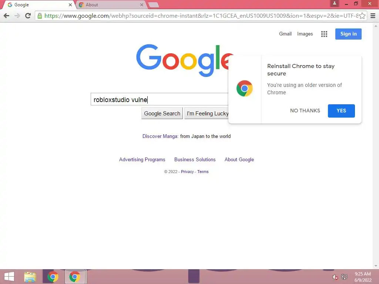Open File Explorer from the taskbar
The height and width of the screenshot is (284, 379).
30,277
